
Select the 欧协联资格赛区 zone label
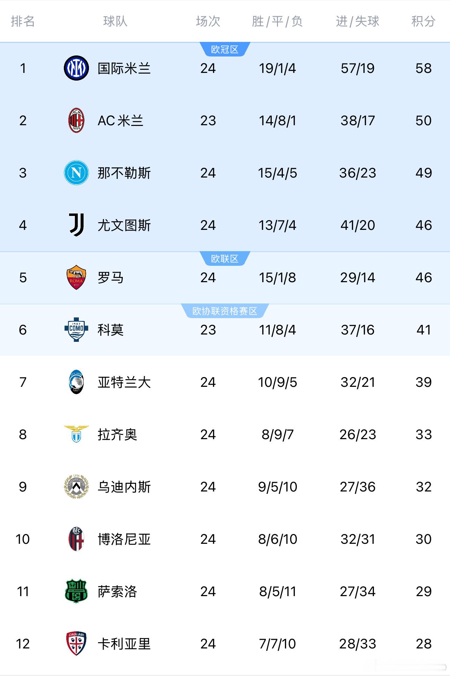(x=225, y=311)
